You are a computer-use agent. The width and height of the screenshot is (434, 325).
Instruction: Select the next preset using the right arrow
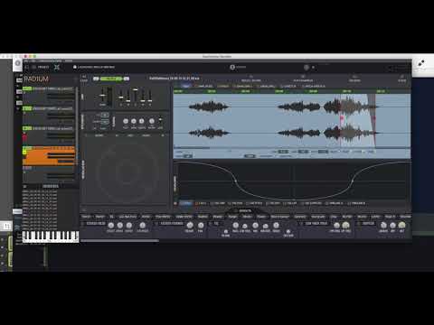[127, 79]
